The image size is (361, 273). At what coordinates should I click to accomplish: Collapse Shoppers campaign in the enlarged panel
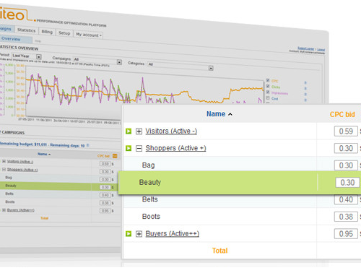point(139,148)
